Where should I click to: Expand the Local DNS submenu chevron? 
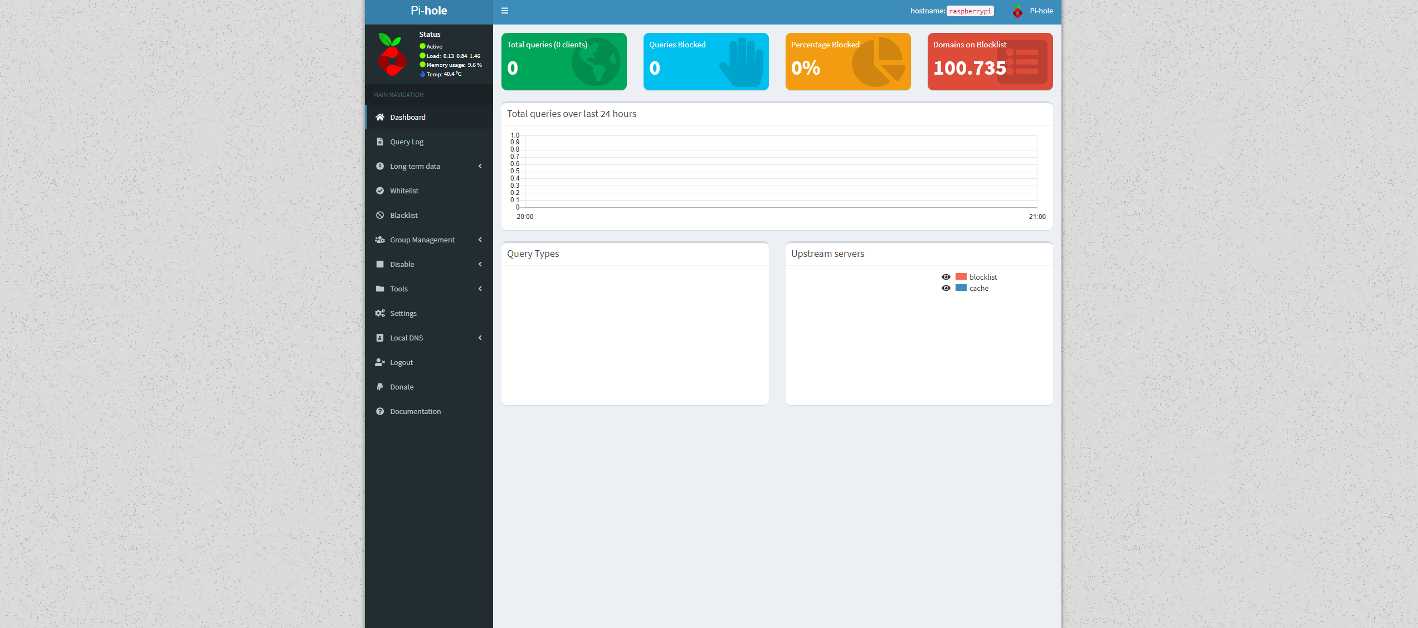click(x=480, y=338)
